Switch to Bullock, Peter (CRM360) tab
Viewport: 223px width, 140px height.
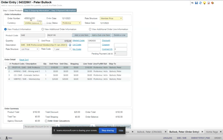click(x=149, y=132)
